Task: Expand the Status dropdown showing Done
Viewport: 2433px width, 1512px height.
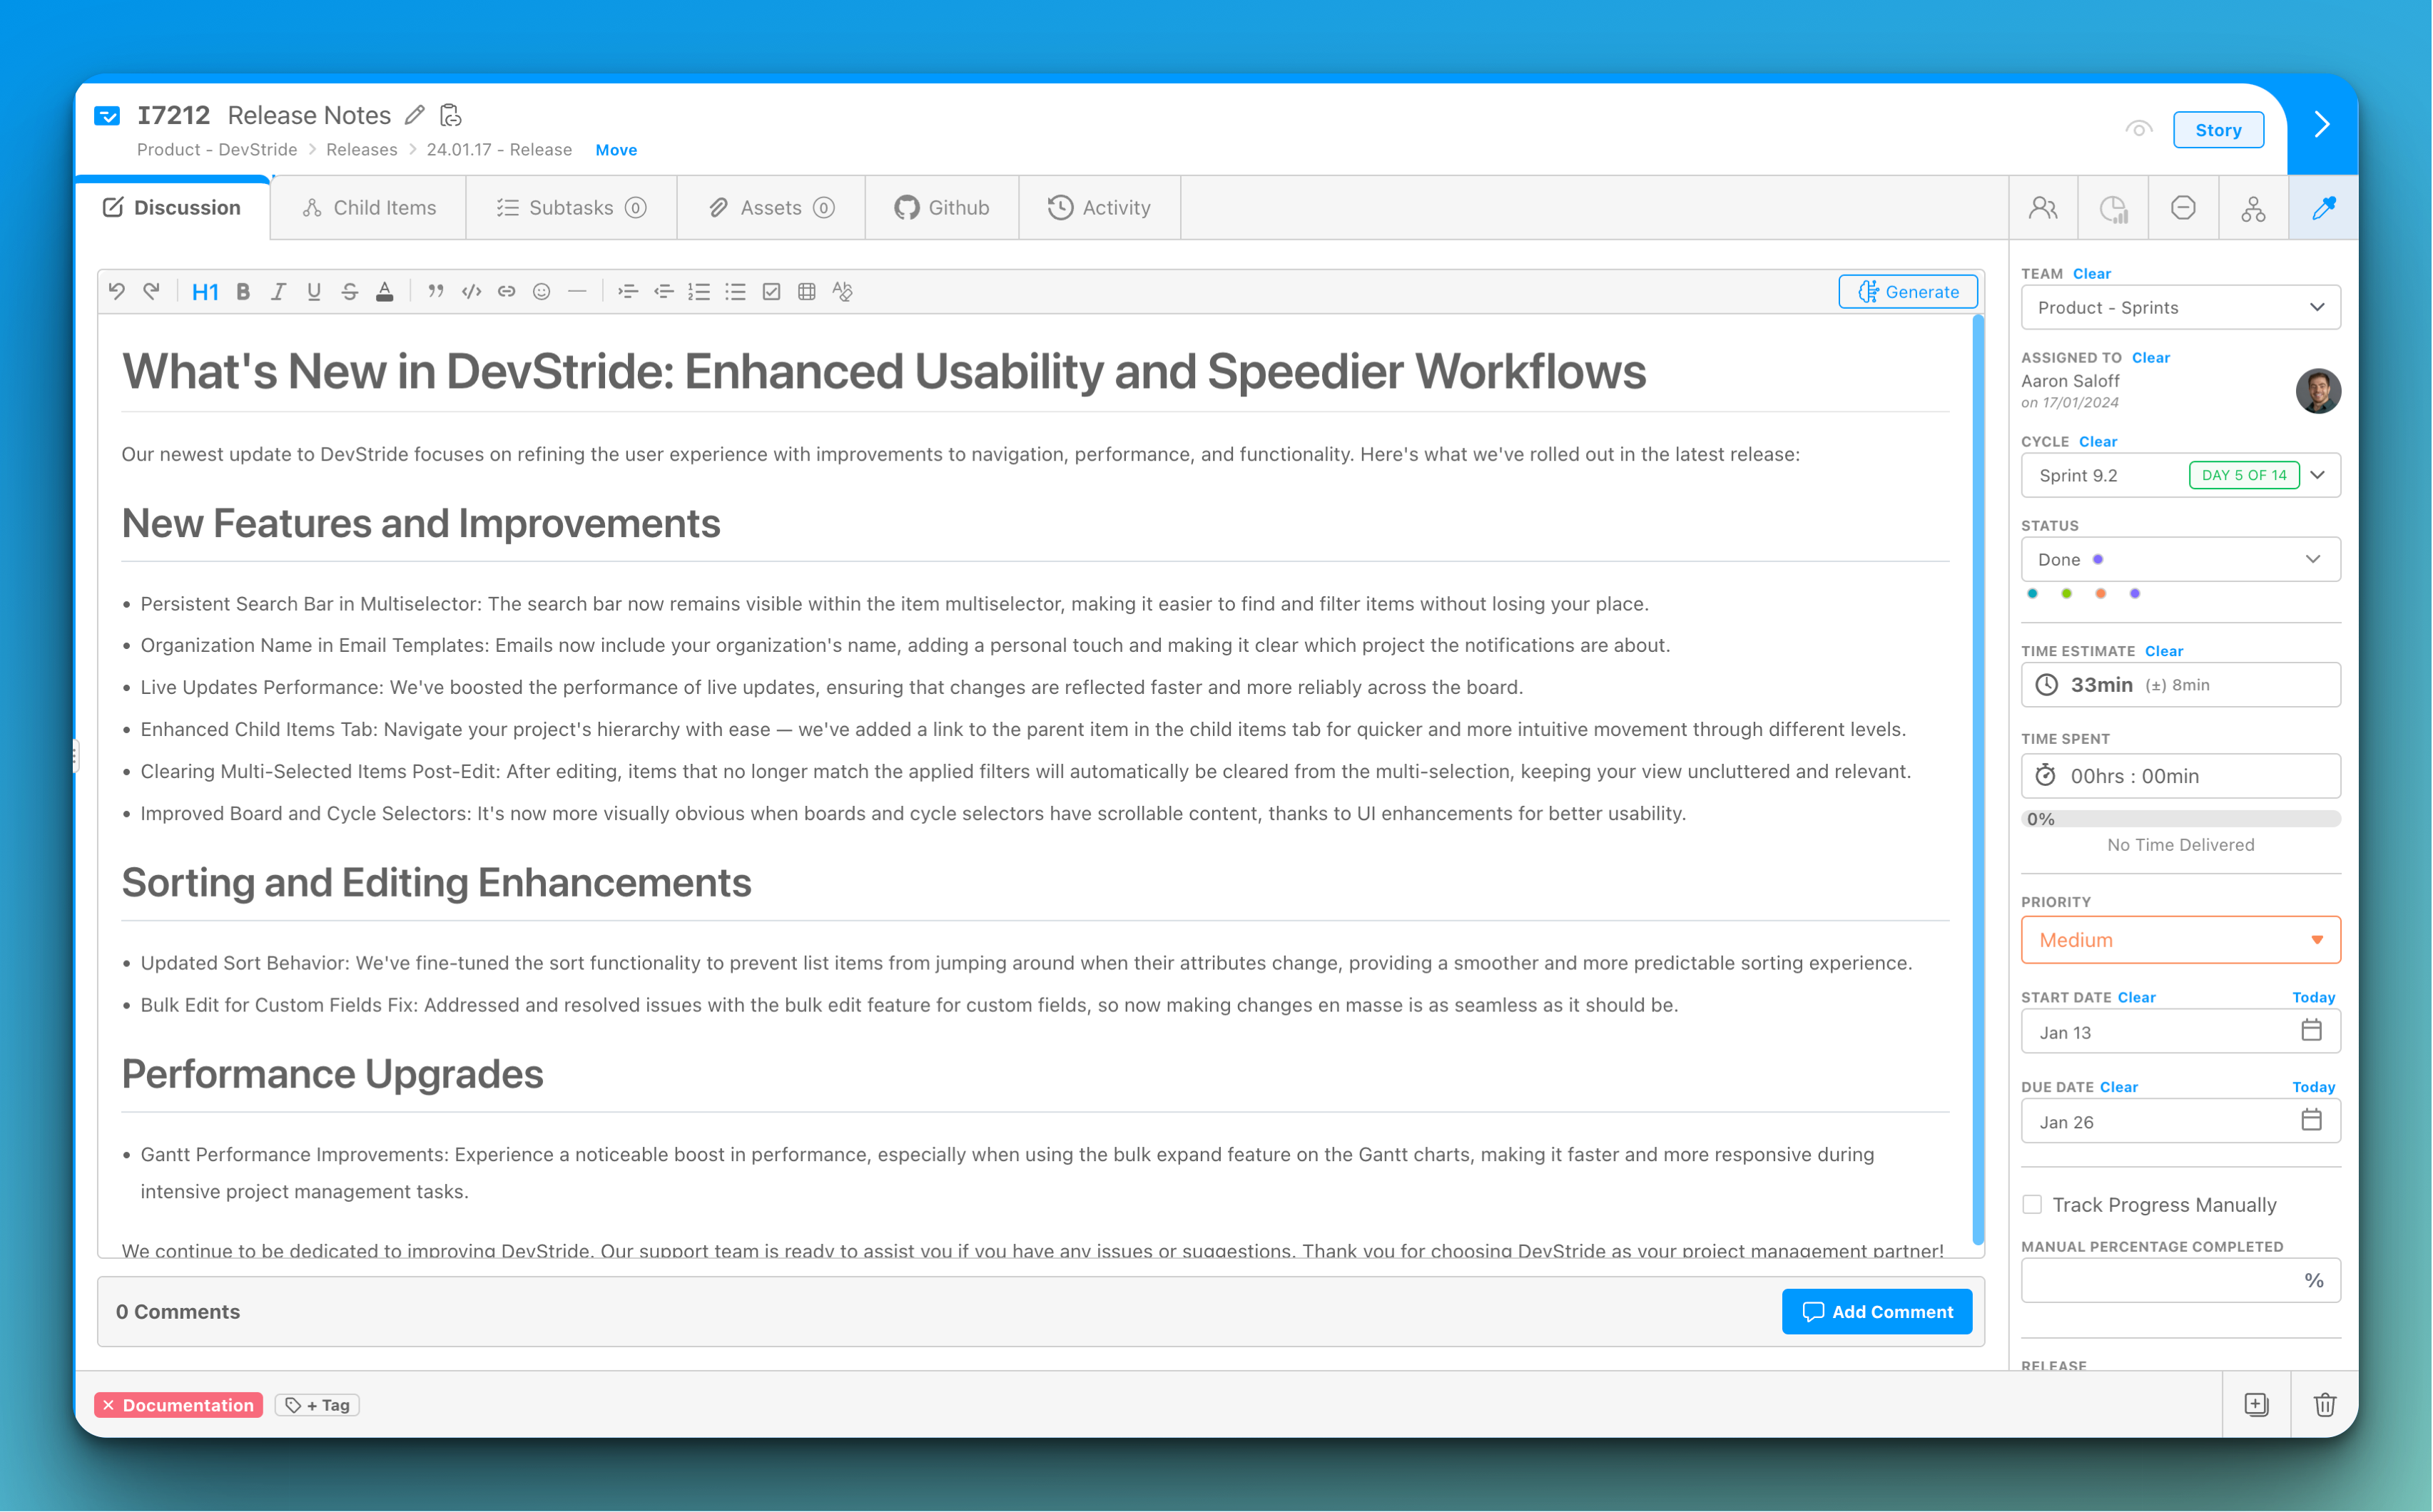Action: 2180,559
